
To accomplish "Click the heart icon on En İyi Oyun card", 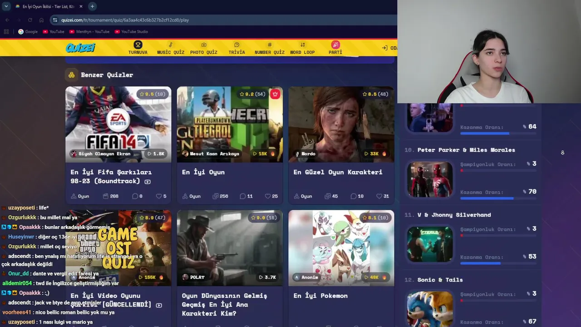I will tap(267, 196).
